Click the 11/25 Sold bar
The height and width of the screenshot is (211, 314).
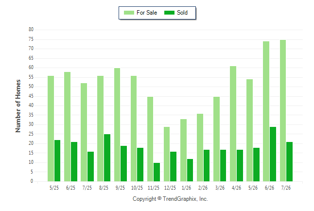point(157,172)
